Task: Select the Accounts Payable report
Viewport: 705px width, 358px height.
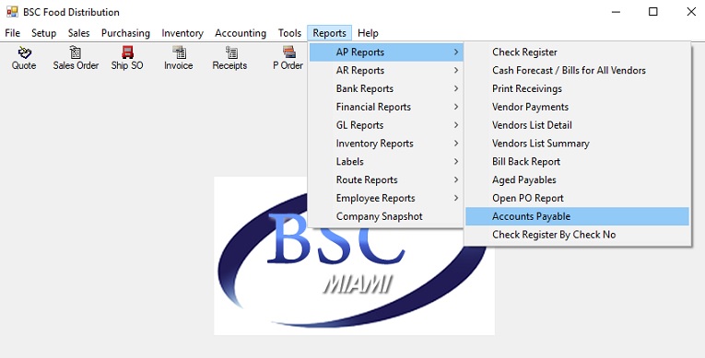Action: point(577,216)
